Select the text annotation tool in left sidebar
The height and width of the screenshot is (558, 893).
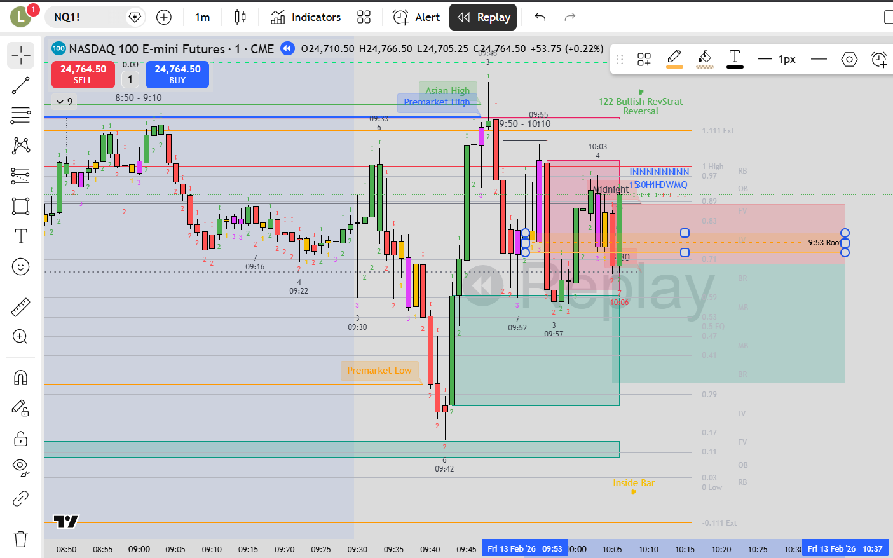[20, 236]
